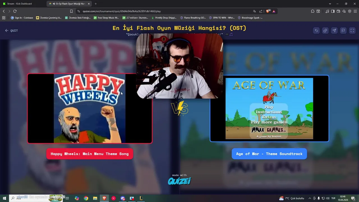Undo last pick with the Quizei undo icon
This screenshot has width=359, height=202.
(316, 31)
